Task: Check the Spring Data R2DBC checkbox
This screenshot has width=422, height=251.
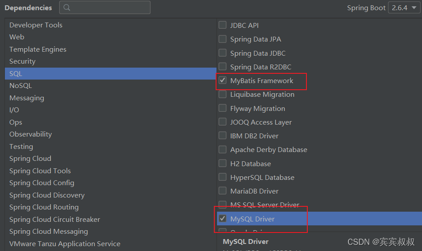Action: point(223,67)
